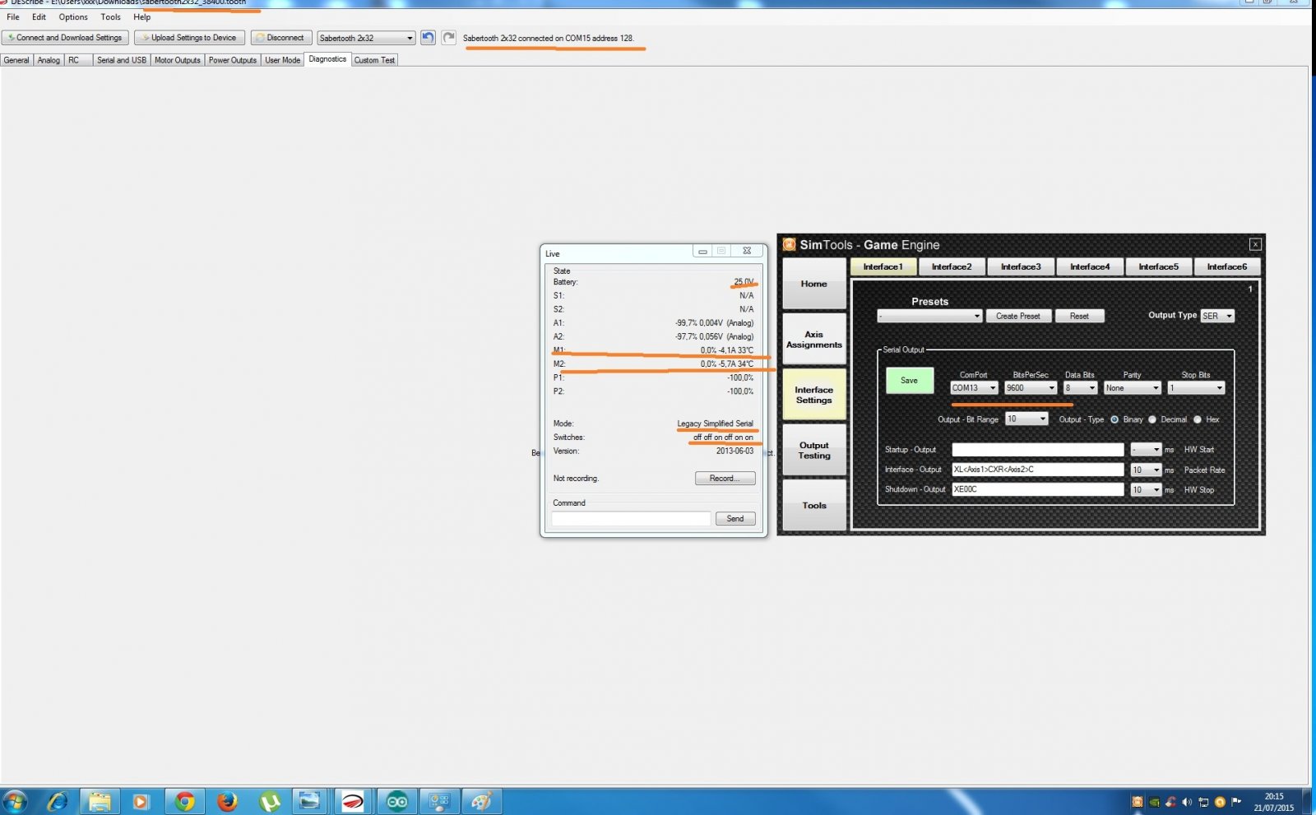This screenshot has height=815, width=1316.
Task: Click Connect and Download Settings button
Action: [65, 38]
